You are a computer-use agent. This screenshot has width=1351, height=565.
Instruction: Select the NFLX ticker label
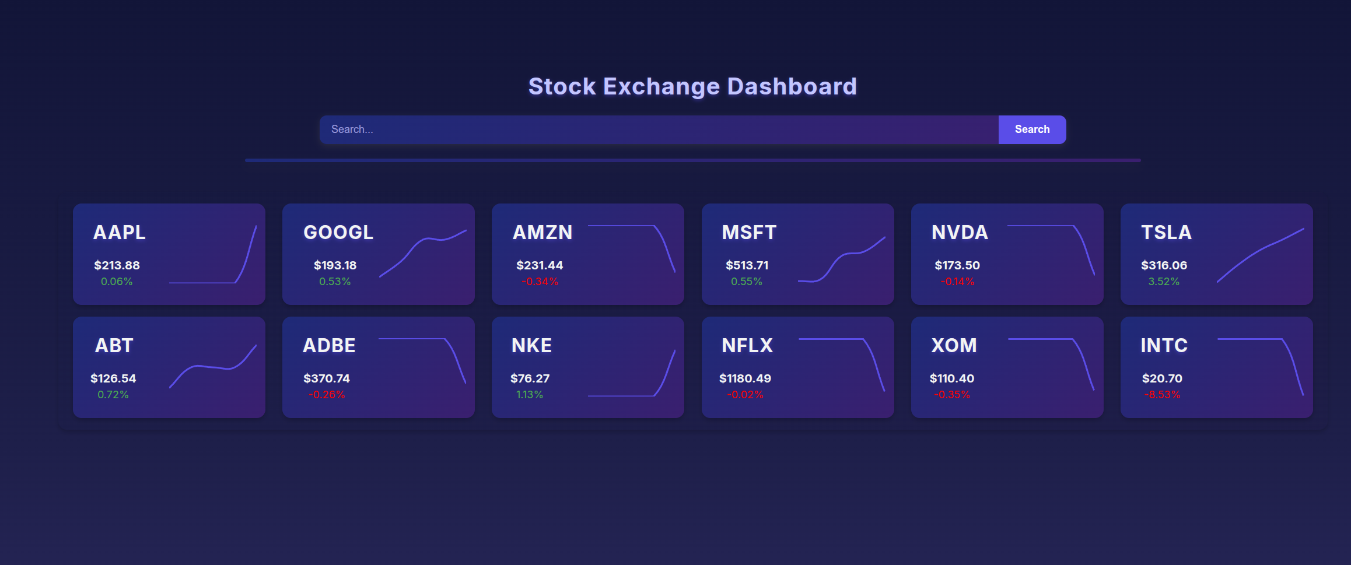pyautogui.click(x=747, y=346)
